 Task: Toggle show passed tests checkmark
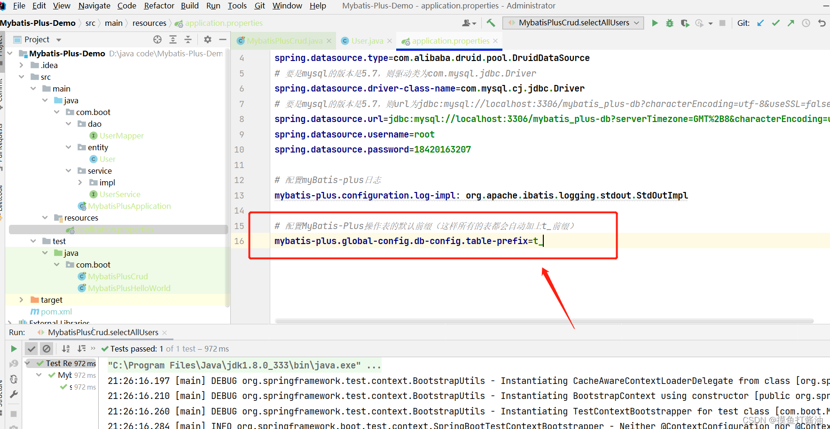click(x=31, y=349)
